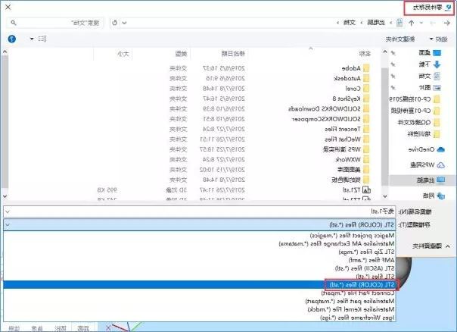Click the 新建文件夹 button
457x332 pixels.
(400, 39)
